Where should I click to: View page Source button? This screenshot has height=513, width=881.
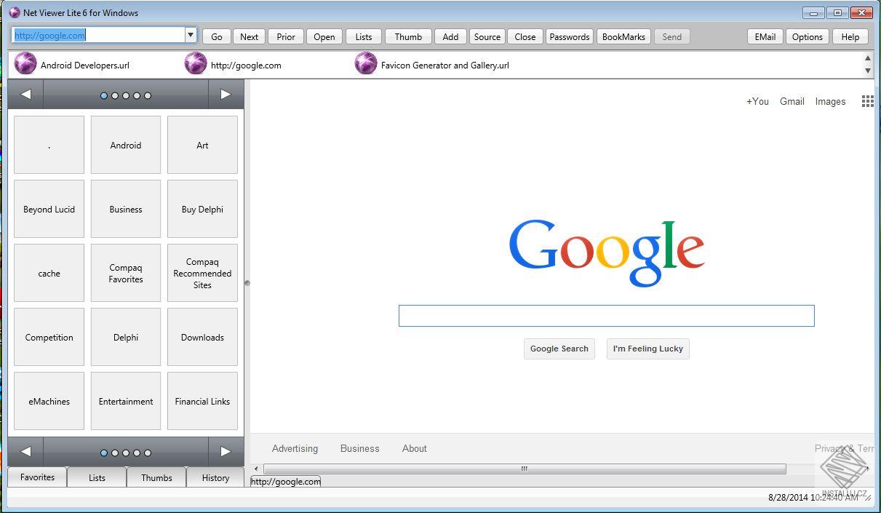(487, 36)
